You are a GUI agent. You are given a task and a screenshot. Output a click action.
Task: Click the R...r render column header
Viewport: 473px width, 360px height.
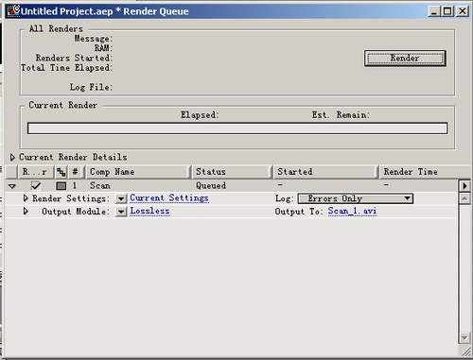[x=35, y=172]
